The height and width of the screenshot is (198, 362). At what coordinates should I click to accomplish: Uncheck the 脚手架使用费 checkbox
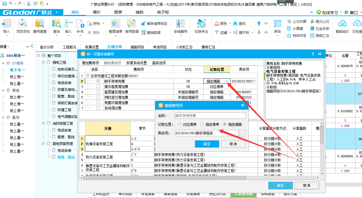pos(98,81)
